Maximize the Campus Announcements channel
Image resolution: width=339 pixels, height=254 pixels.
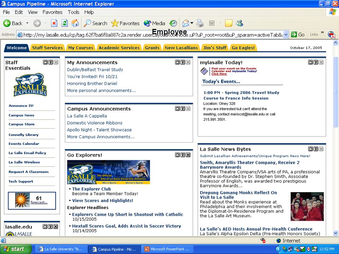click(177, 108)
